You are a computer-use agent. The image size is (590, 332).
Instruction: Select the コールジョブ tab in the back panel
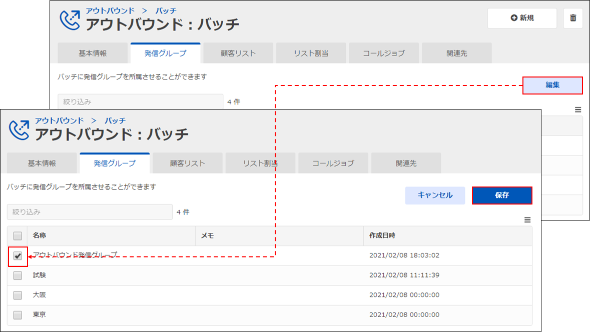pyautogui.click(x=384, y=53)
